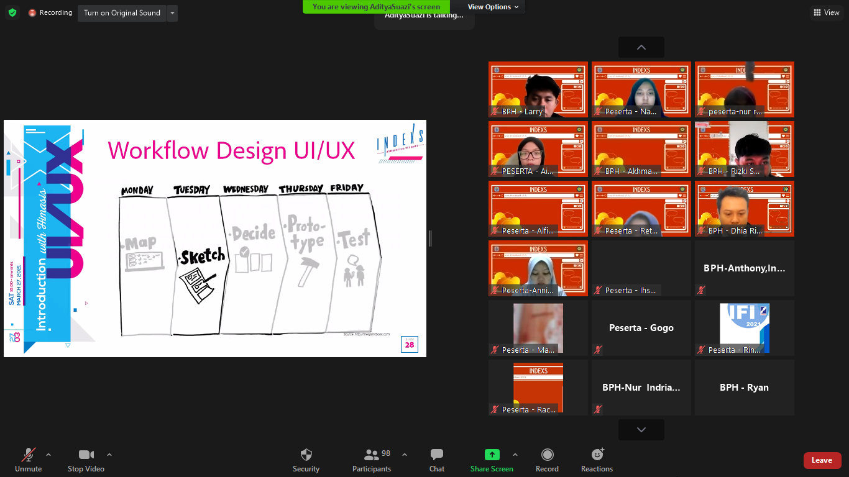The width and height of the screenshot is (849, 477).
Task: Click the slide title Workflow Design UI/UX
Action: (231, 151)
